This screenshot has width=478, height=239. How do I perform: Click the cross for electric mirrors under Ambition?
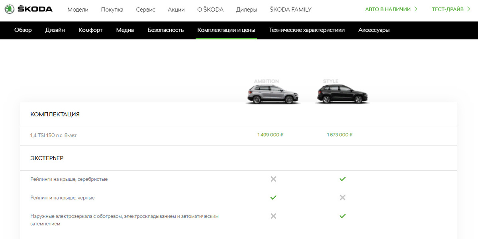(273, 216)
